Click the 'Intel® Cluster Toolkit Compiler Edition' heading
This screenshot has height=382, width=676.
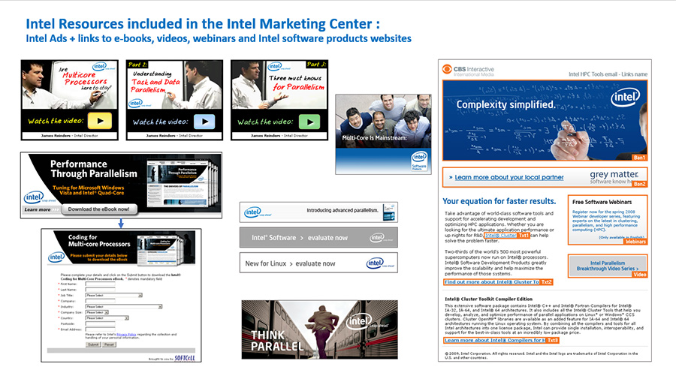pos(488,299)
